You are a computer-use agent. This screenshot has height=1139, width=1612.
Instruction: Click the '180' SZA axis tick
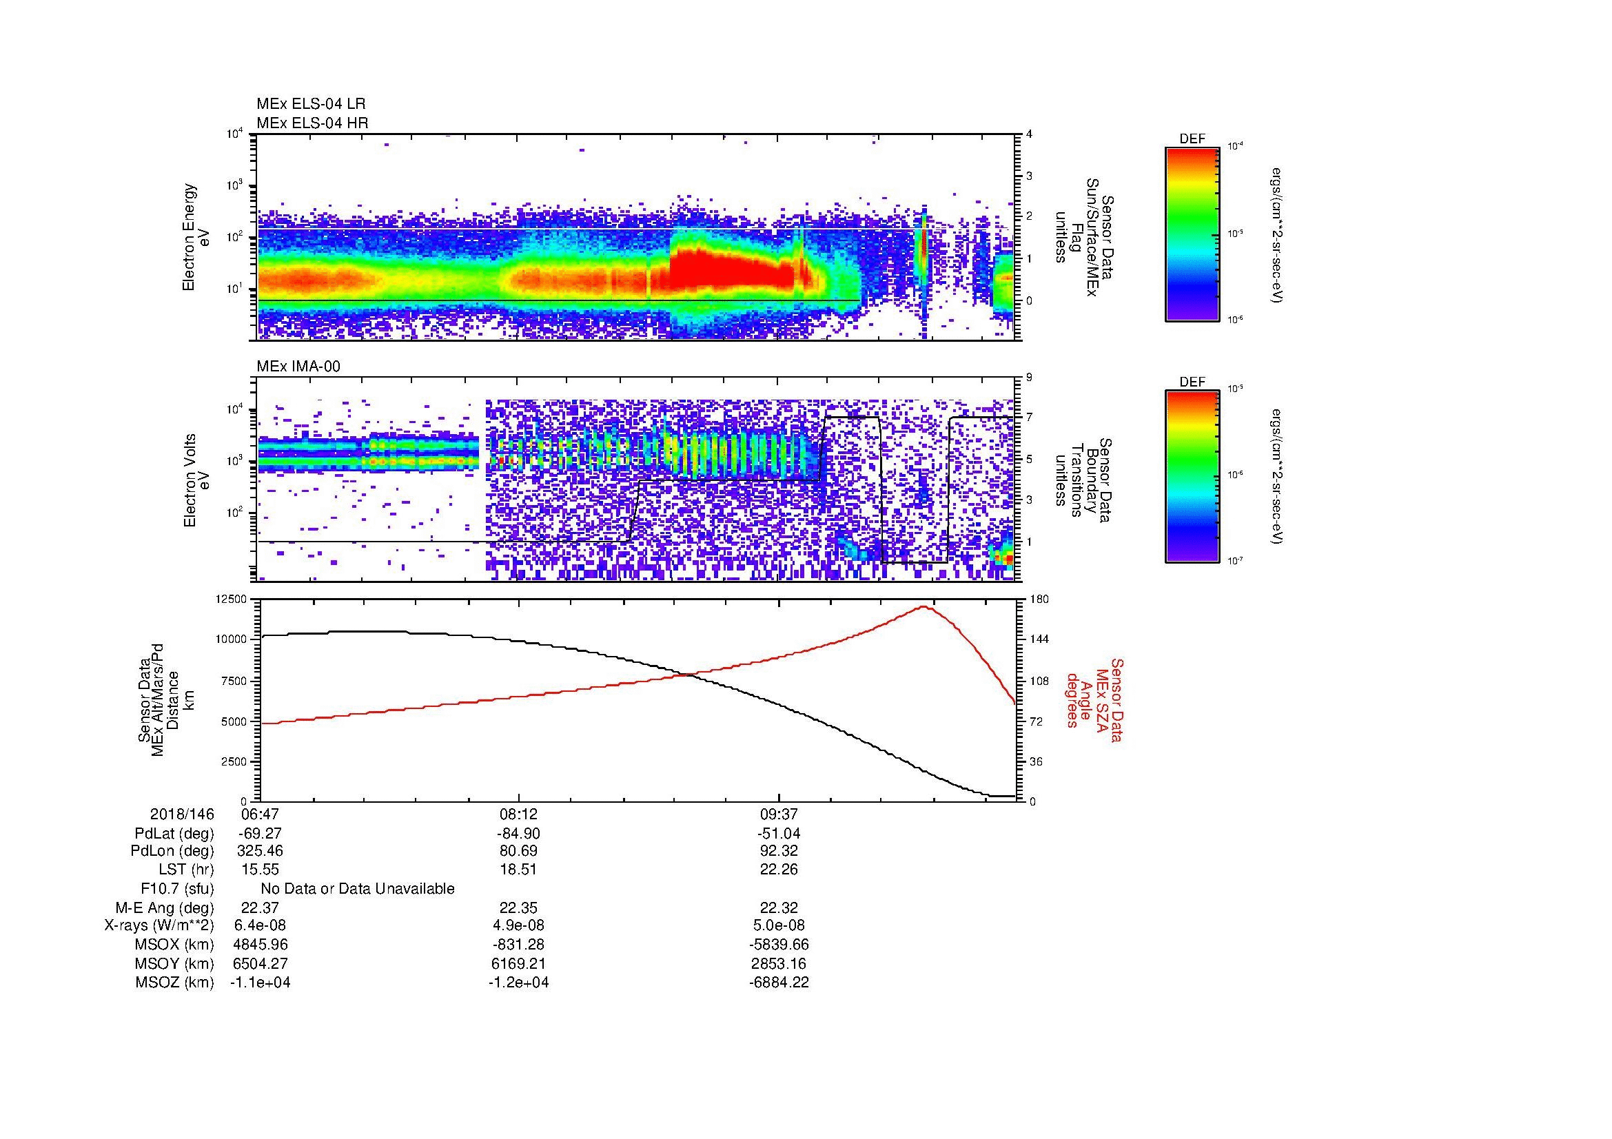(x=1038, y=599)
